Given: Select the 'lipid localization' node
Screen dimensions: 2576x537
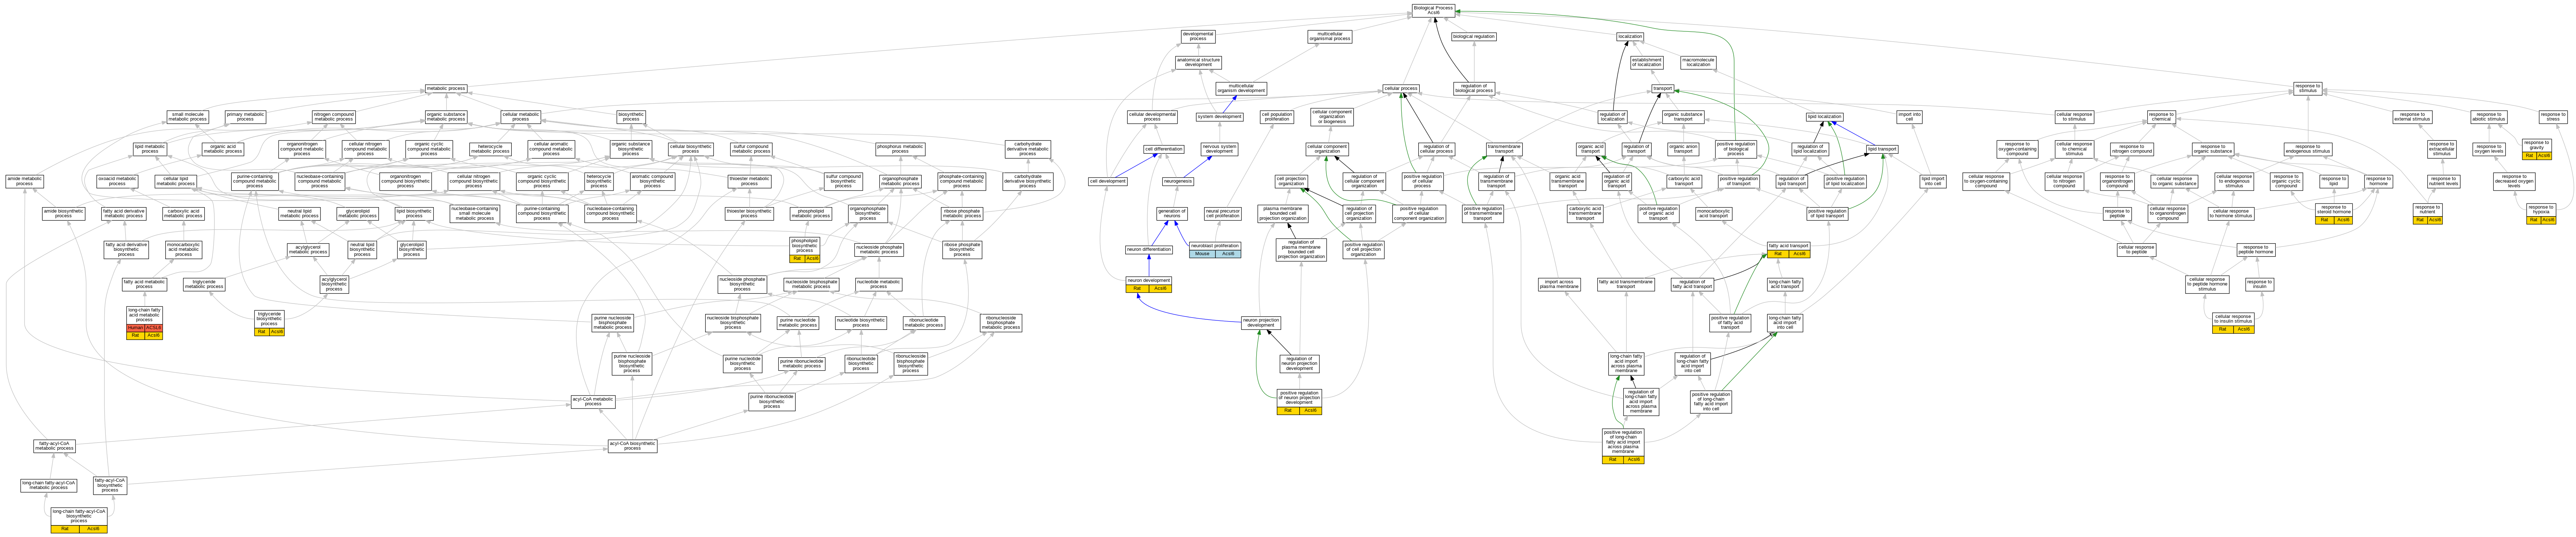Looking at the screenshot, I should coord(1825,117).
